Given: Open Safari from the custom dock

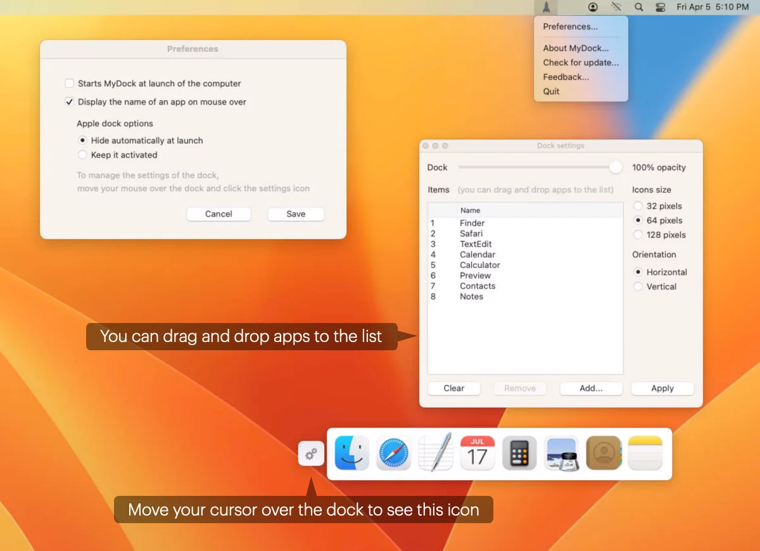Looking at the screenshot, I should [394, 453].
